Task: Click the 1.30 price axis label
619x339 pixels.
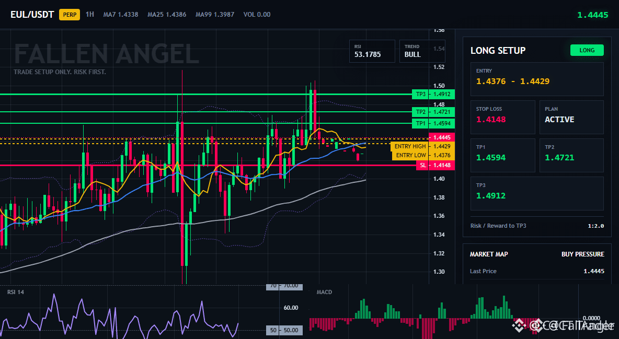Action: pyautogui.click(x=439, y=272)
